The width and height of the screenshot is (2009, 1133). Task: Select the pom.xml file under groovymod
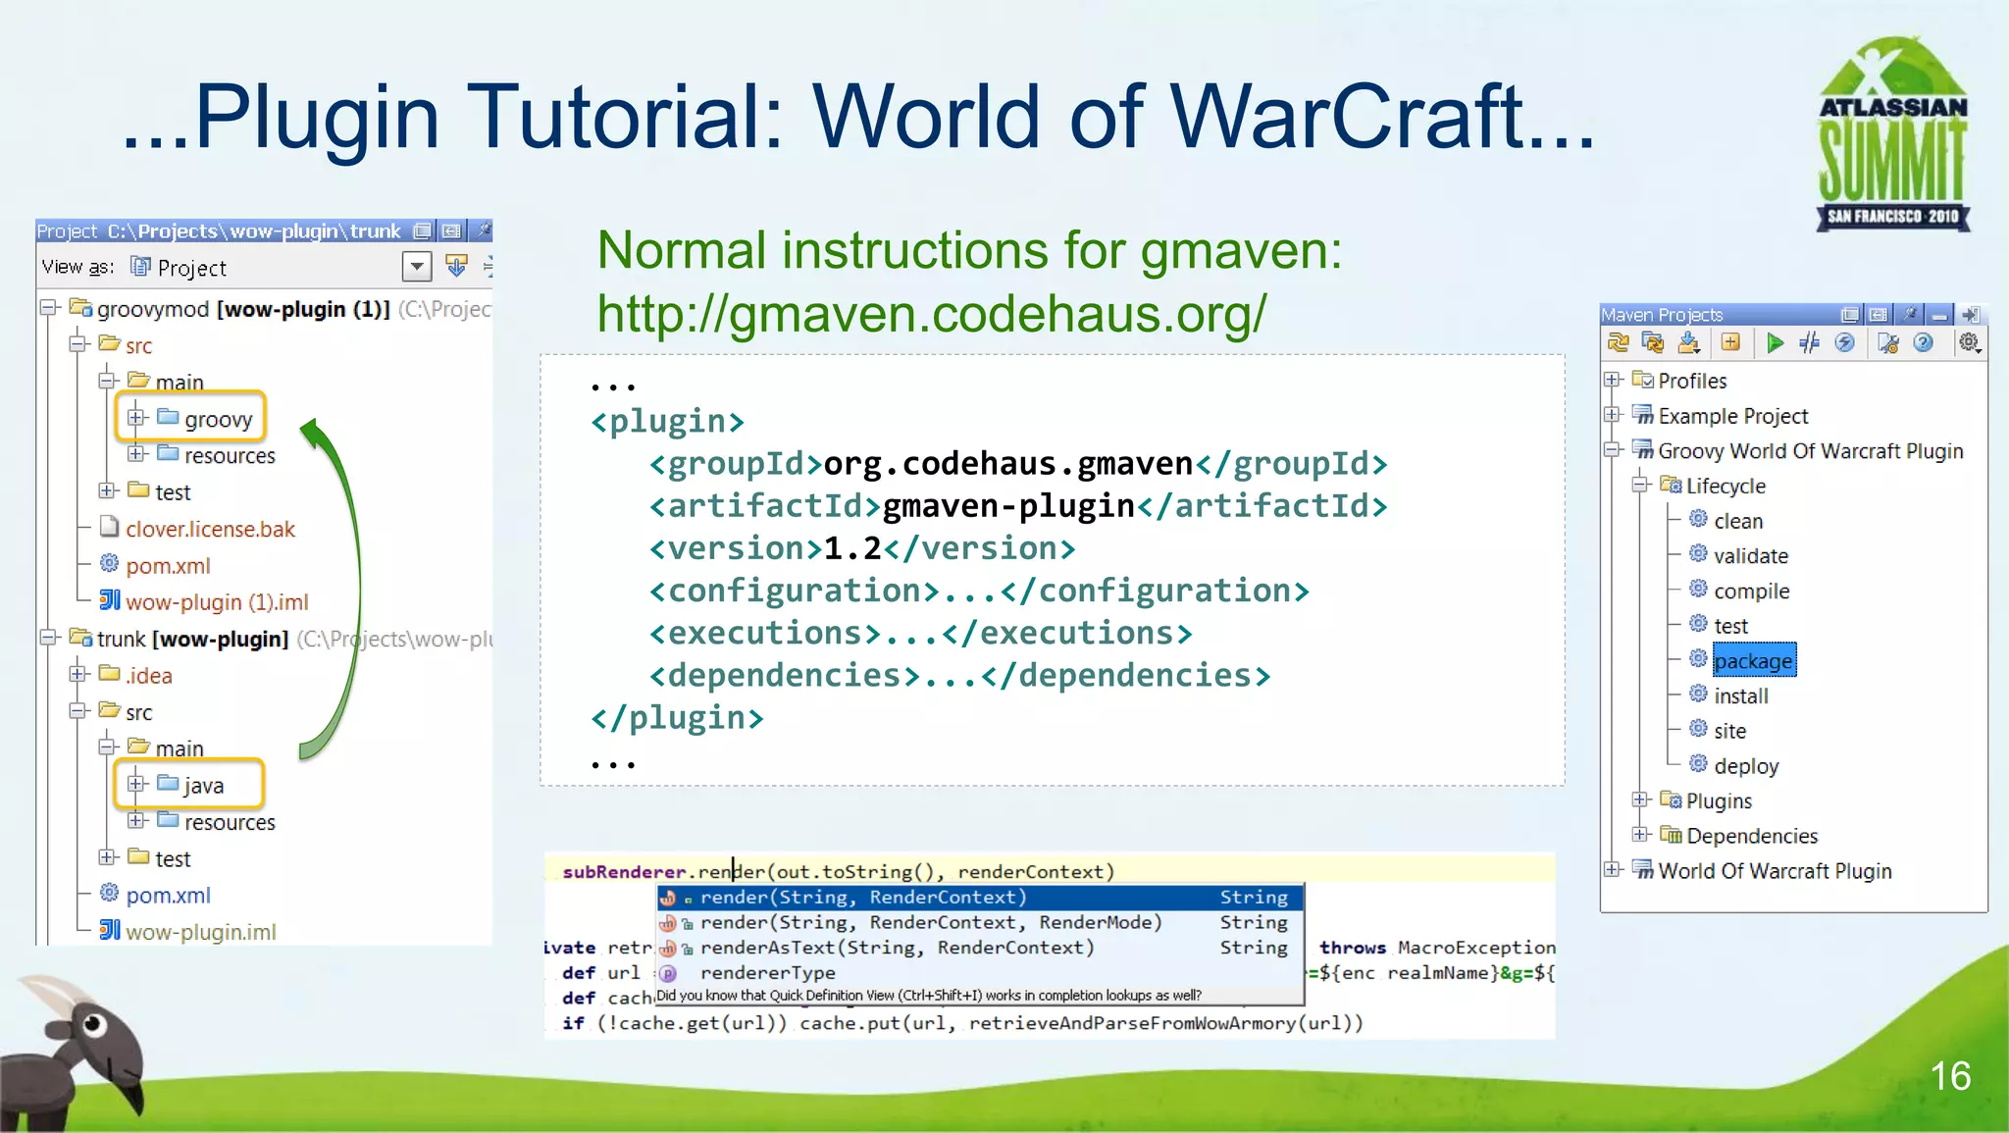point(168,566)
